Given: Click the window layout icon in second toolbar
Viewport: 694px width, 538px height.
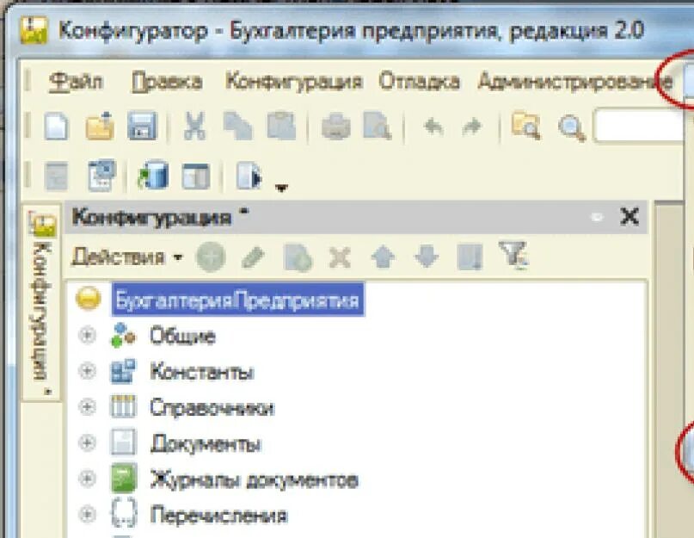Looking at the screenshot, I should (195, 176).
